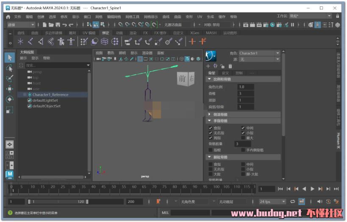Toggle the 小指 finger checkbox
Viewport: 347px width, 222px height.
243,133
